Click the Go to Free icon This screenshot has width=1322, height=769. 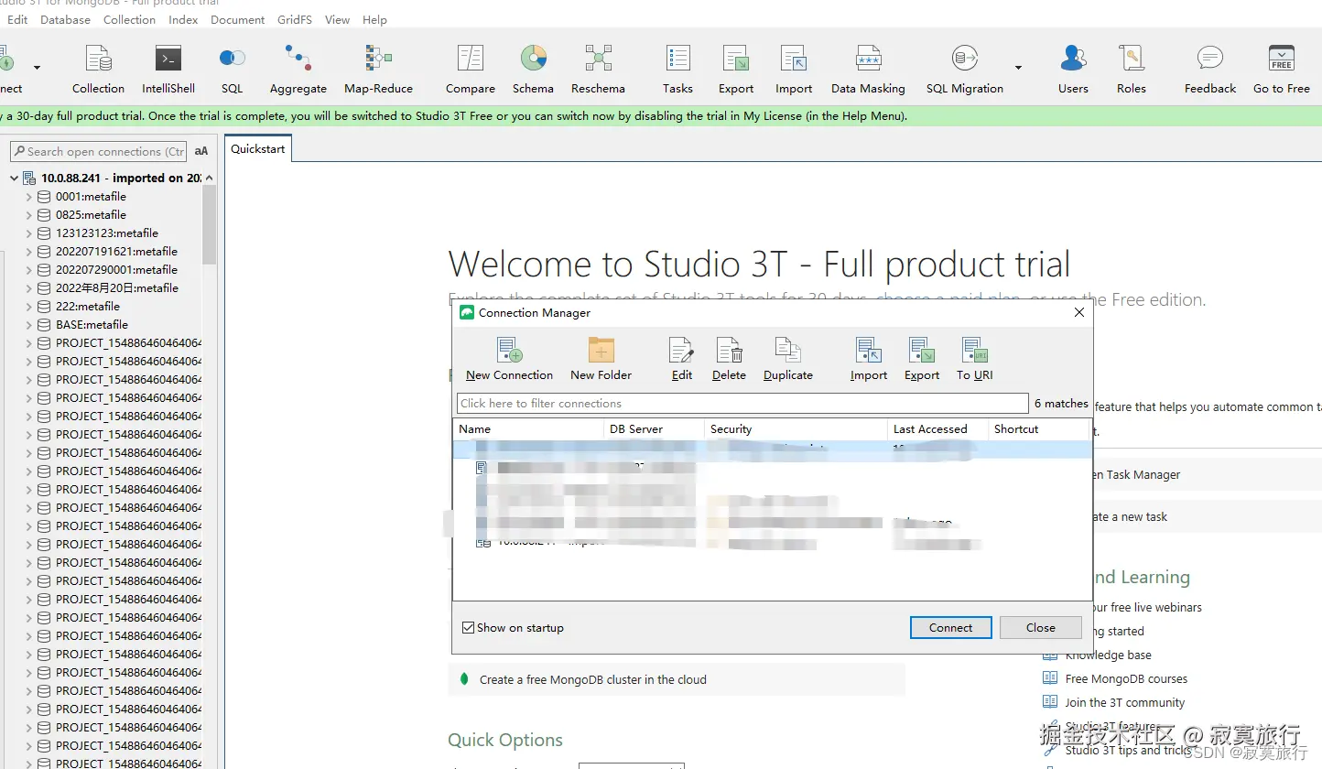(x=1282, y=69)
